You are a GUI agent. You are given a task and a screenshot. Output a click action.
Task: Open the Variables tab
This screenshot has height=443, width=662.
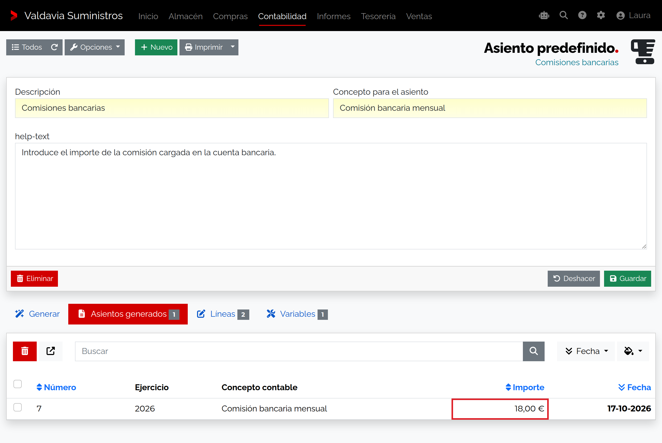(297, 314)
